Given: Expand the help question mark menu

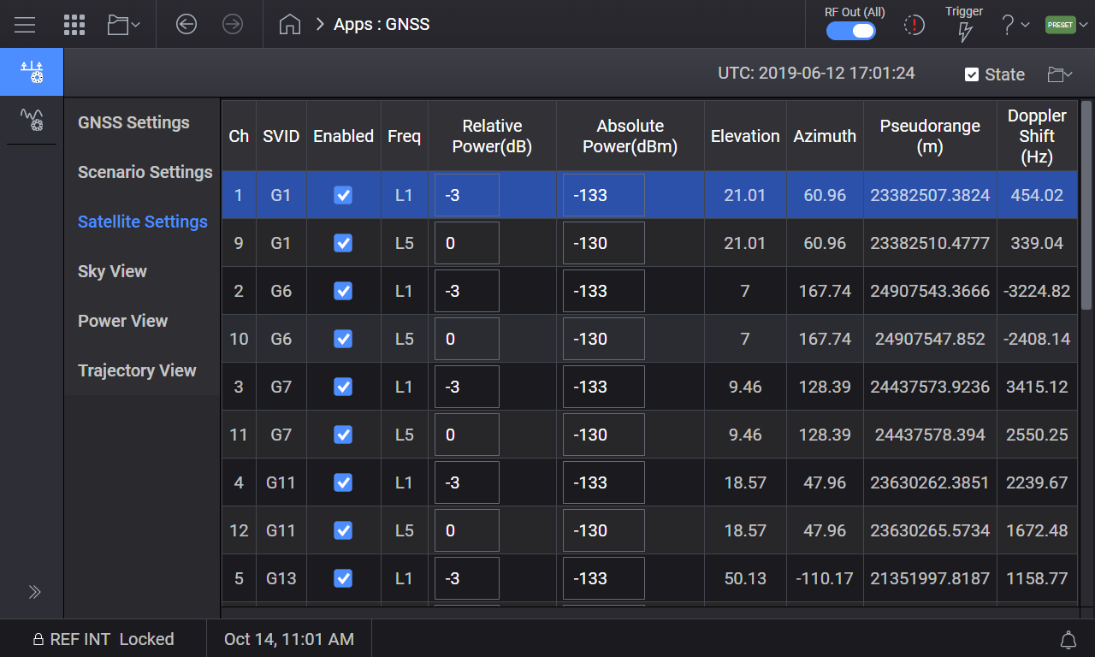Looking at the screenshot, I should 1015,25.
